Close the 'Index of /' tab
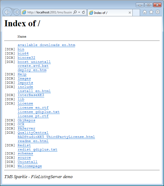 tap(130, 13)
